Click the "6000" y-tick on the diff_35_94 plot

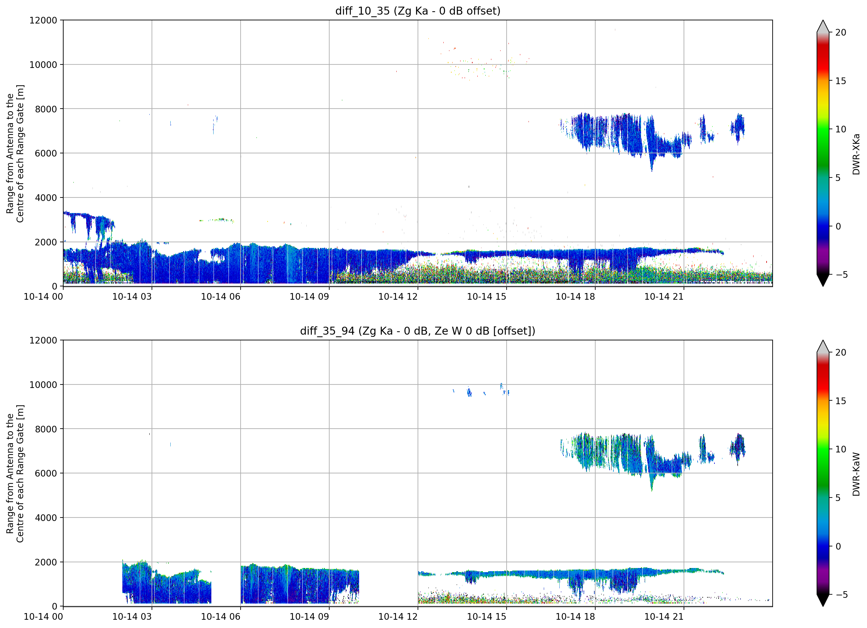[x=46, y=474]
